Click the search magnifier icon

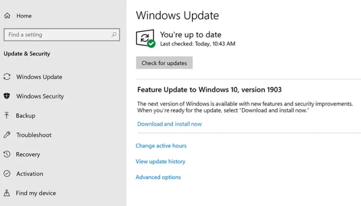pos(114,34)
